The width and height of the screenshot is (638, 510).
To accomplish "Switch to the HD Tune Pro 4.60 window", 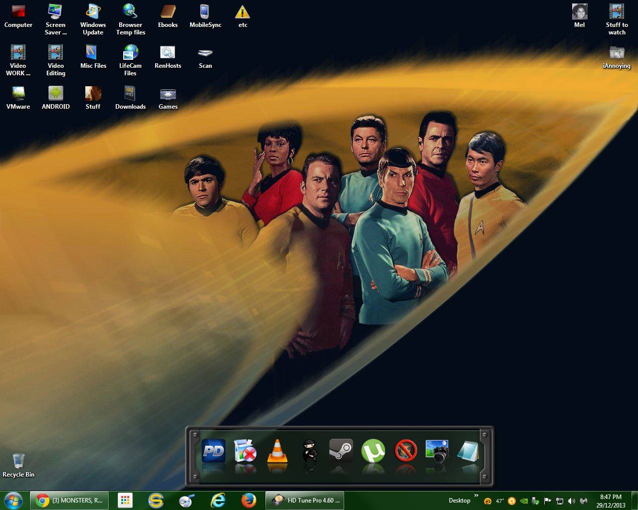I will point(305,501).
